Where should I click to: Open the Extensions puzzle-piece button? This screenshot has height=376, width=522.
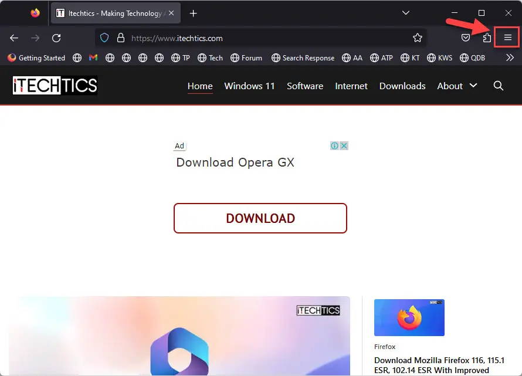tap(487, 38)
